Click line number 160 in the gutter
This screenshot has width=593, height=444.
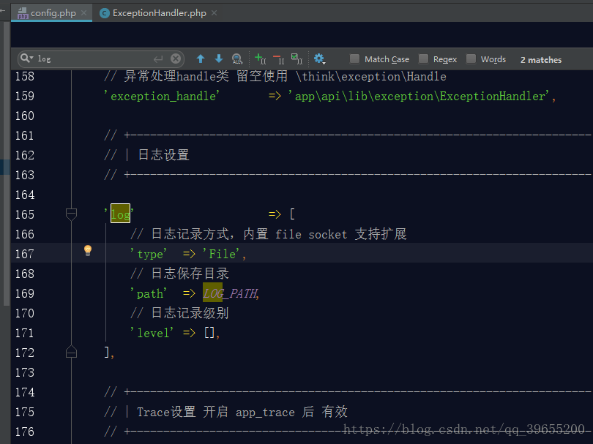pyautogui.click(x=25, y=116)
